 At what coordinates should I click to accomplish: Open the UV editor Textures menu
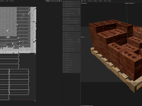click(x=12, y=1)
